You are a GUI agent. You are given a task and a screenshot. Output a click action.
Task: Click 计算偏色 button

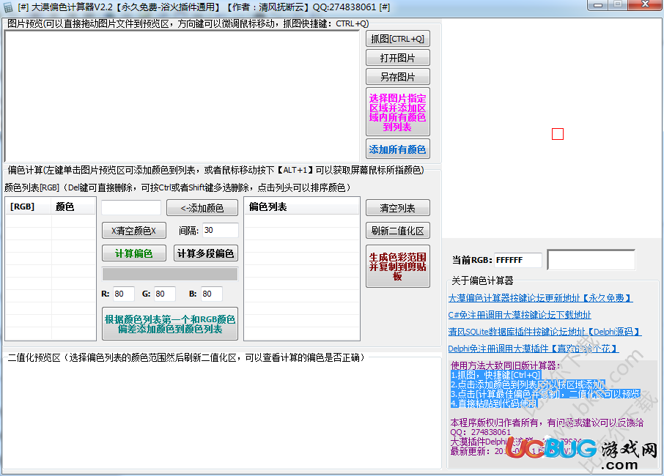[134, 253]
